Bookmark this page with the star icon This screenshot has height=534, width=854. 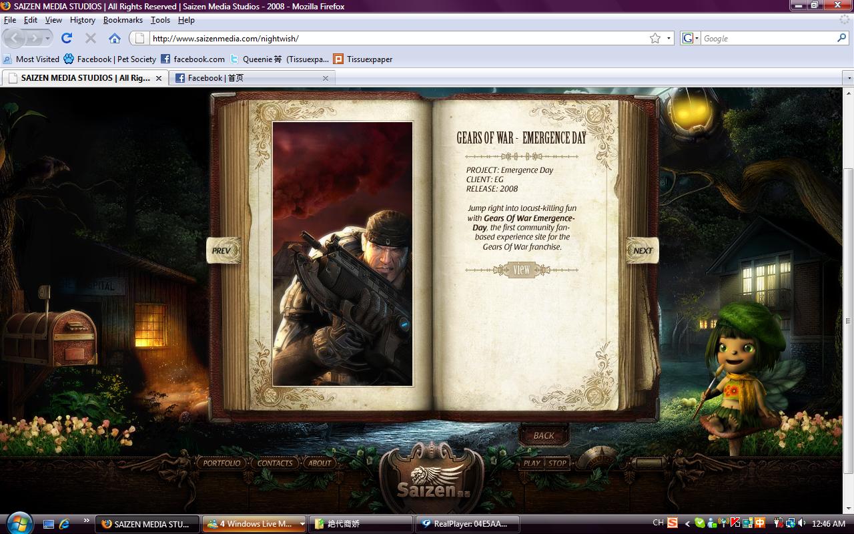tap(655, 38)
